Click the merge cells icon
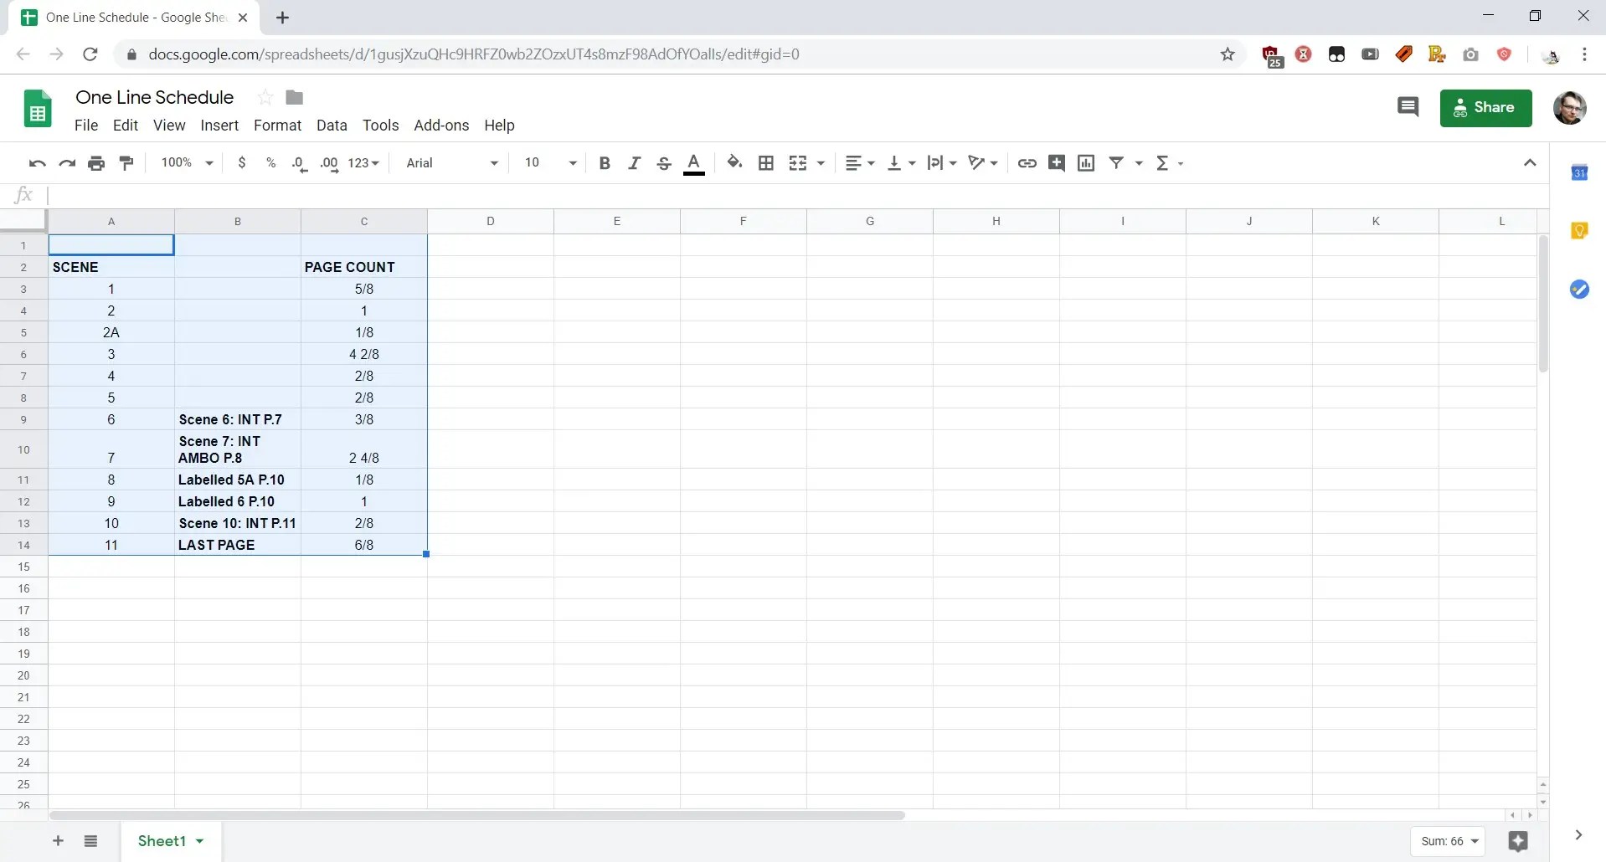 point(798,163)
